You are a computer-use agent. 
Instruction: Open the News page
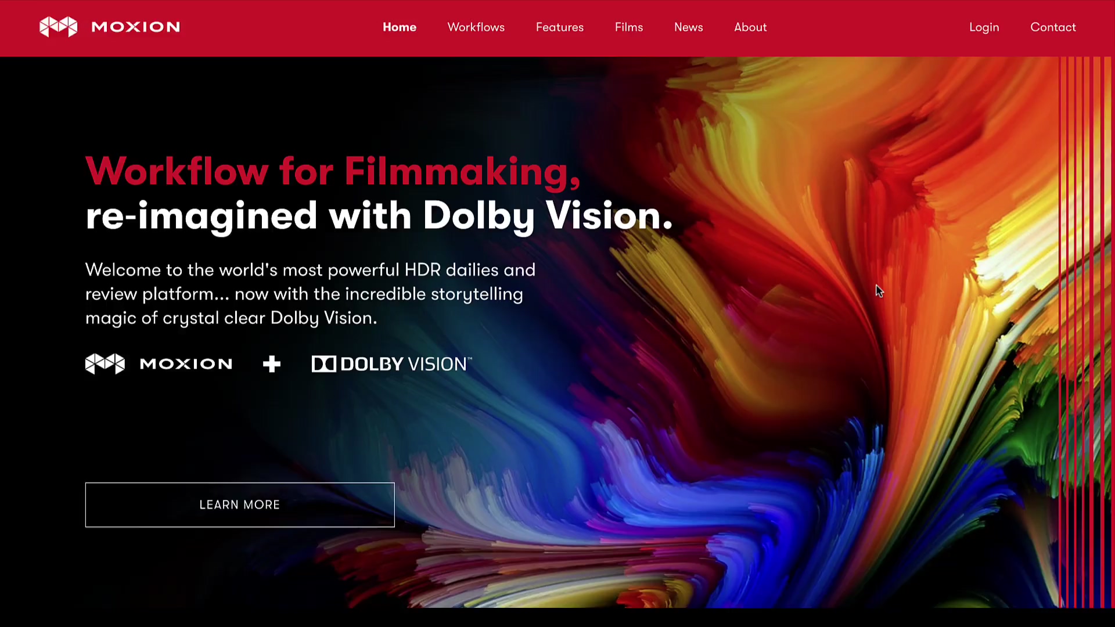click(689, 27)
